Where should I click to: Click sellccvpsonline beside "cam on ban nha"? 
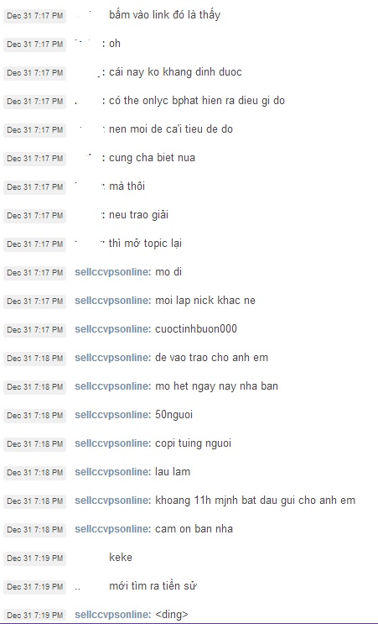click(x=113, y=529)
